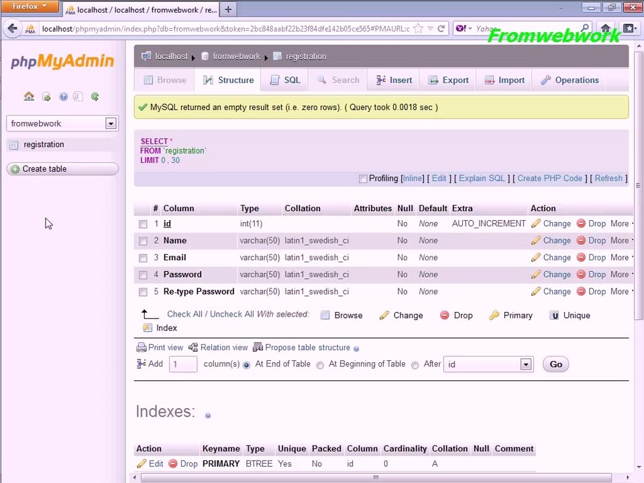Click the Go button
The image size is (644, 483).
[555, 364]
